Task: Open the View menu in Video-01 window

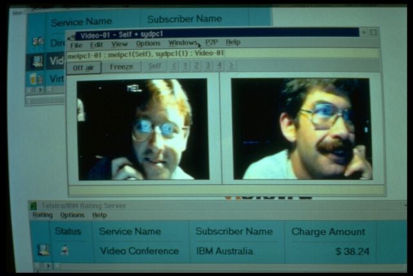Action: (119, 44)
